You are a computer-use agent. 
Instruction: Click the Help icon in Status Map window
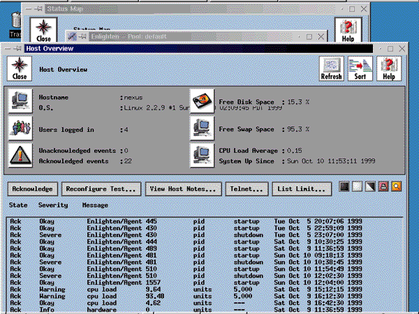click(x=348, y=30)
